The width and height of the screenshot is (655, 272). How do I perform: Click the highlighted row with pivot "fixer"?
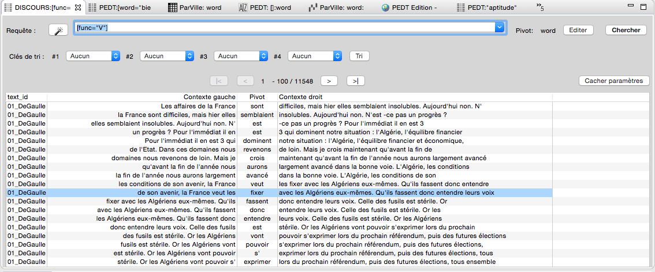pyautogui.click(x=279, y=193)
